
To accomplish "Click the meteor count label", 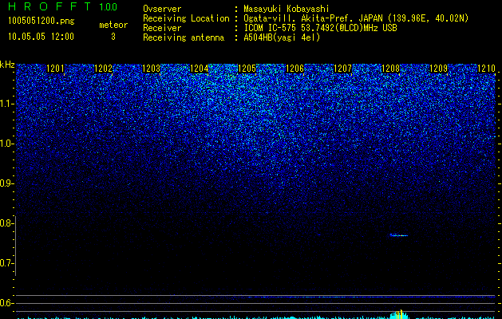I will 113,25.
